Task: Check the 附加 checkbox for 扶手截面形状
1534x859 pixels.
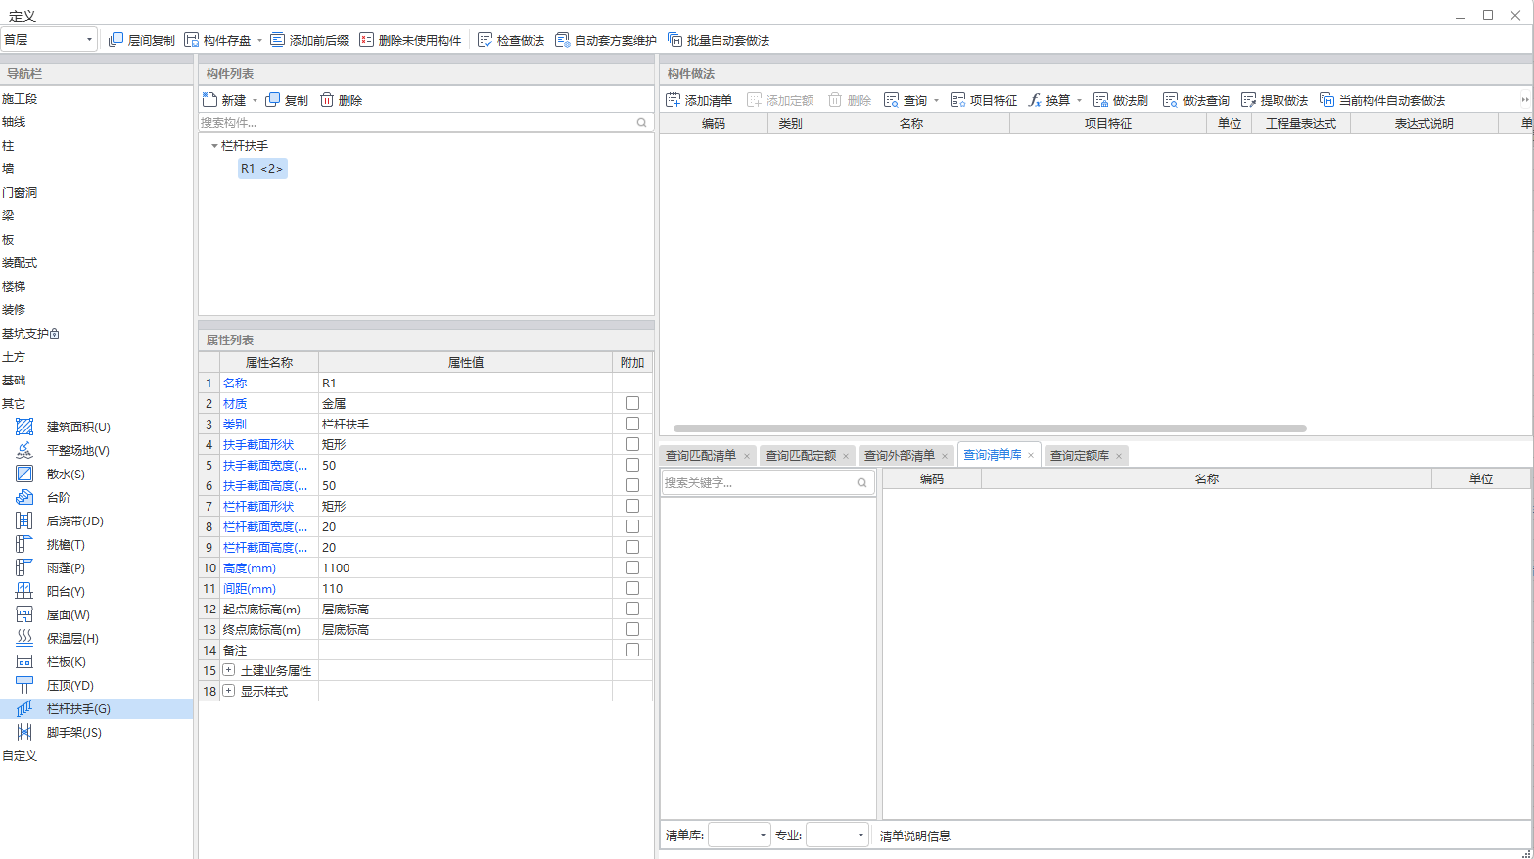Action: coord(632,444)
